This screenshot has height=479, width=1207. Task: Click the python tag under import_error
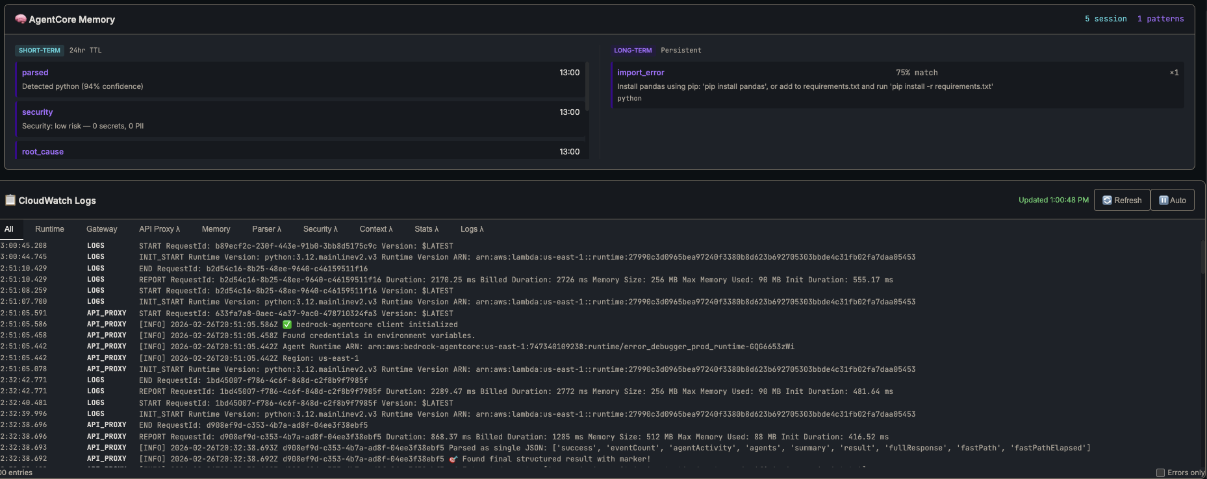point(629,99)
